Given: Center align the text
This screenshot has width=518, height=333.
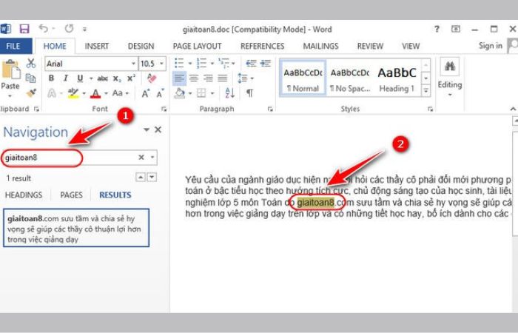Looking at the screenshot, I should 194,78.
